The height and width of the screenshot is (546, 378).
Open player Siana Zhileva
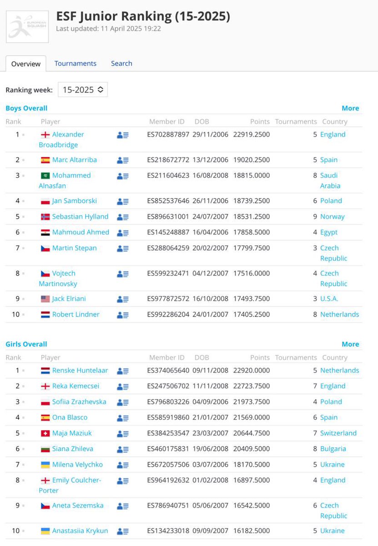click(x=73, y=449)
